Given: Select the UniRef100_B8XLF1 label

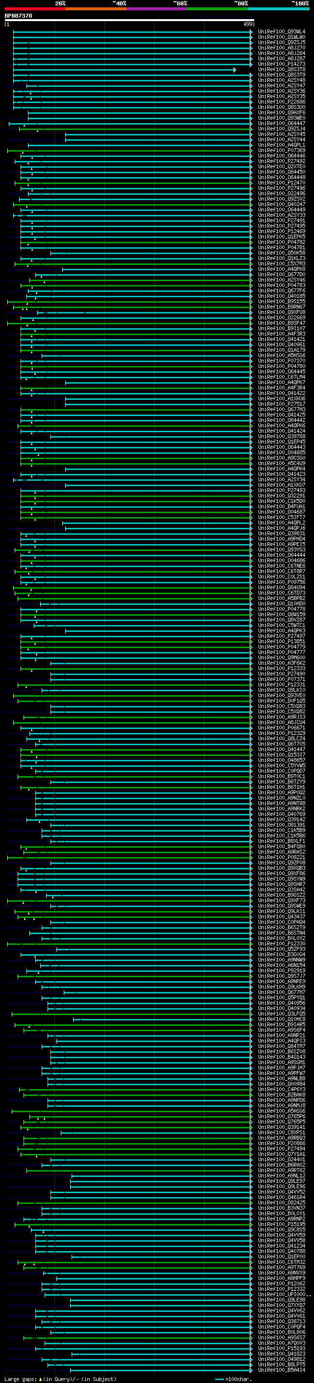Looking at the screenshot, I should pos(282,841).
